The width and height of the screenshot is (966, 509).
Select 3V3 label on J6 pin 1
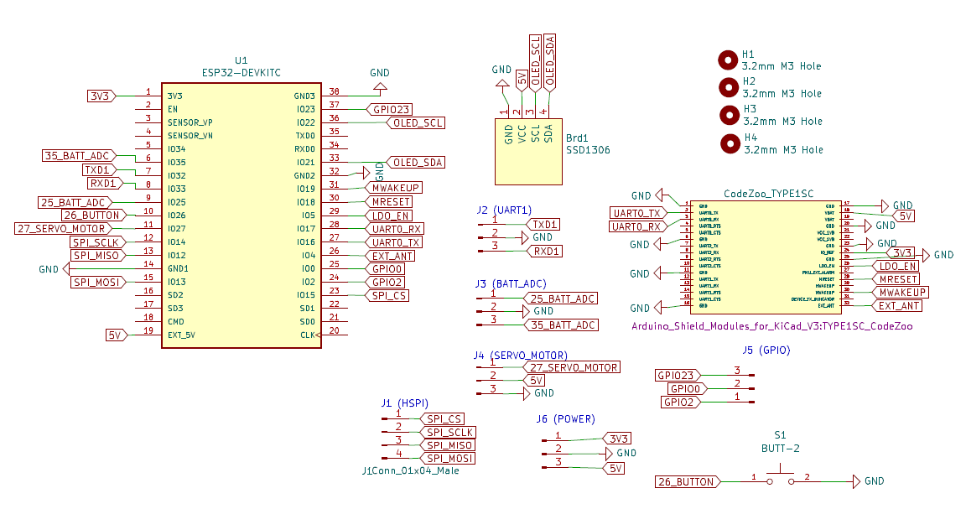[616, 439]
